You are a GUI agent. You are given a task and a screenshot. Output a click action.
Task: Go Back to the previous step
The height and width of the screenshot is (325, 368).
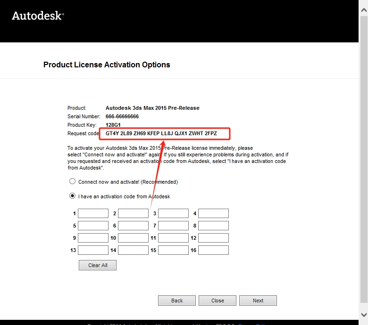pyautogui.click(x=177, y=301)
